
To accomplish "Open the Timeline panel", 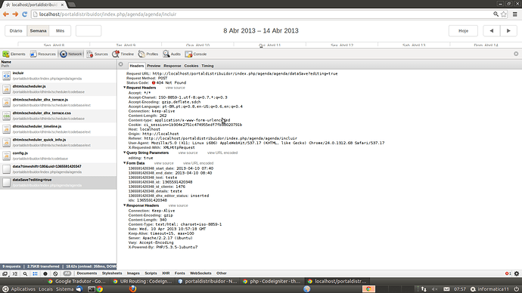I will [123, 54].
